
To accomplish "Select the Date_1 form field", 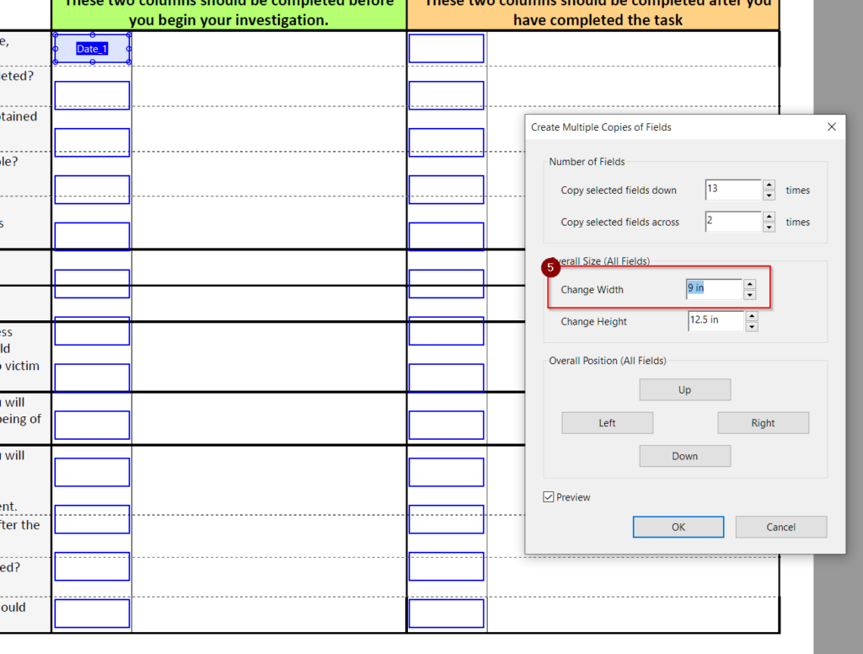I will (x=92, y=49).
